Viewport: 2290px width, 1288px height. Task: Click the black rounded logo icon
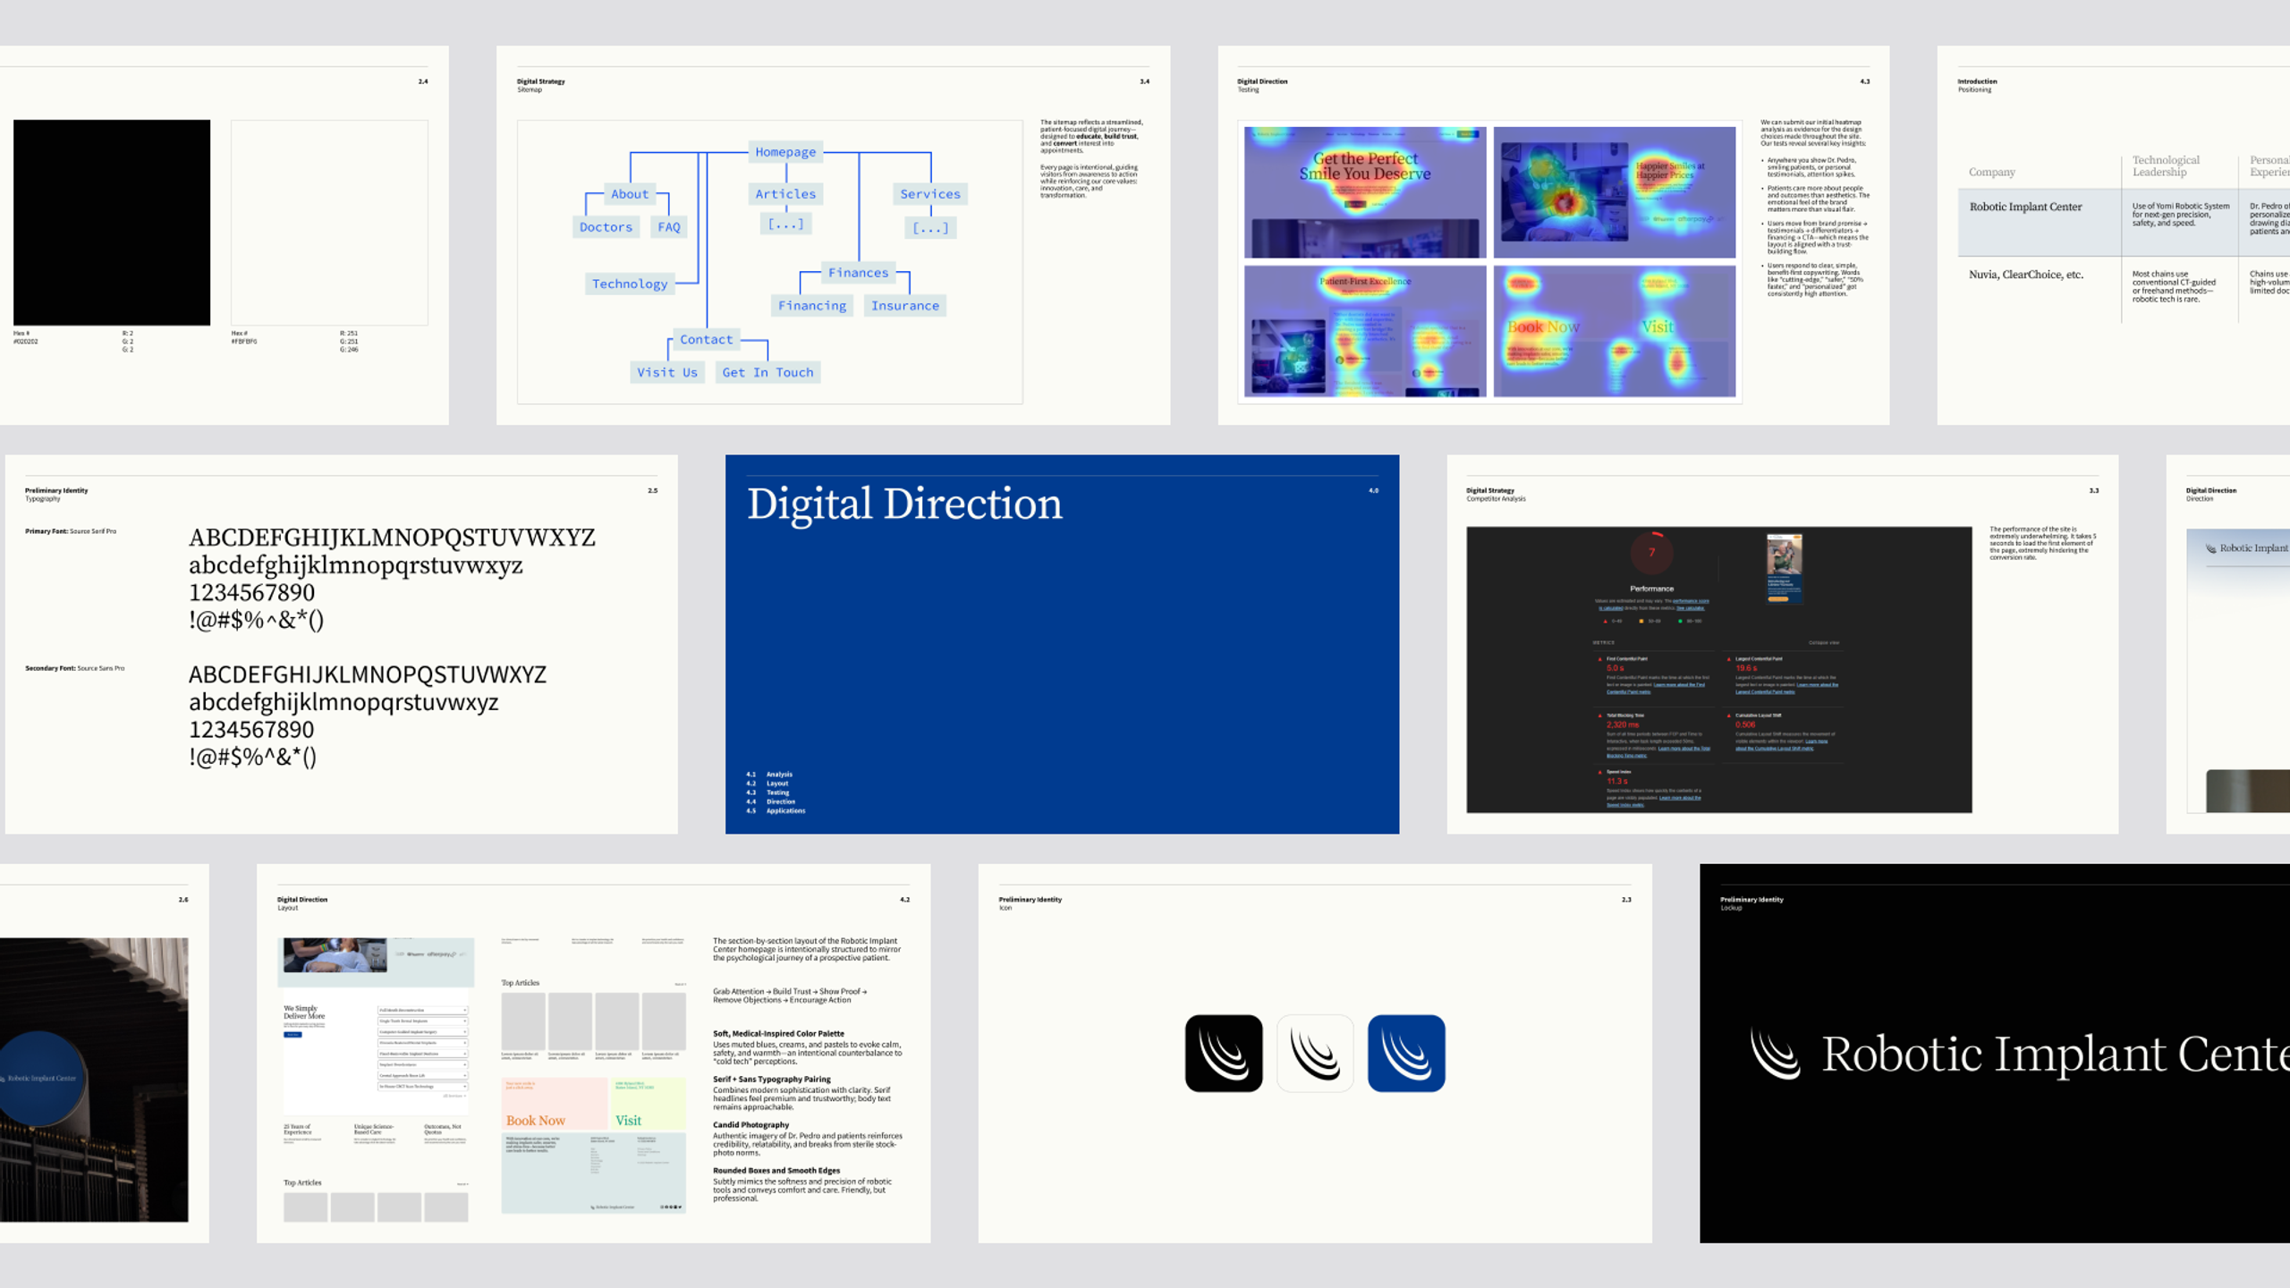tap(1223, 1053)
